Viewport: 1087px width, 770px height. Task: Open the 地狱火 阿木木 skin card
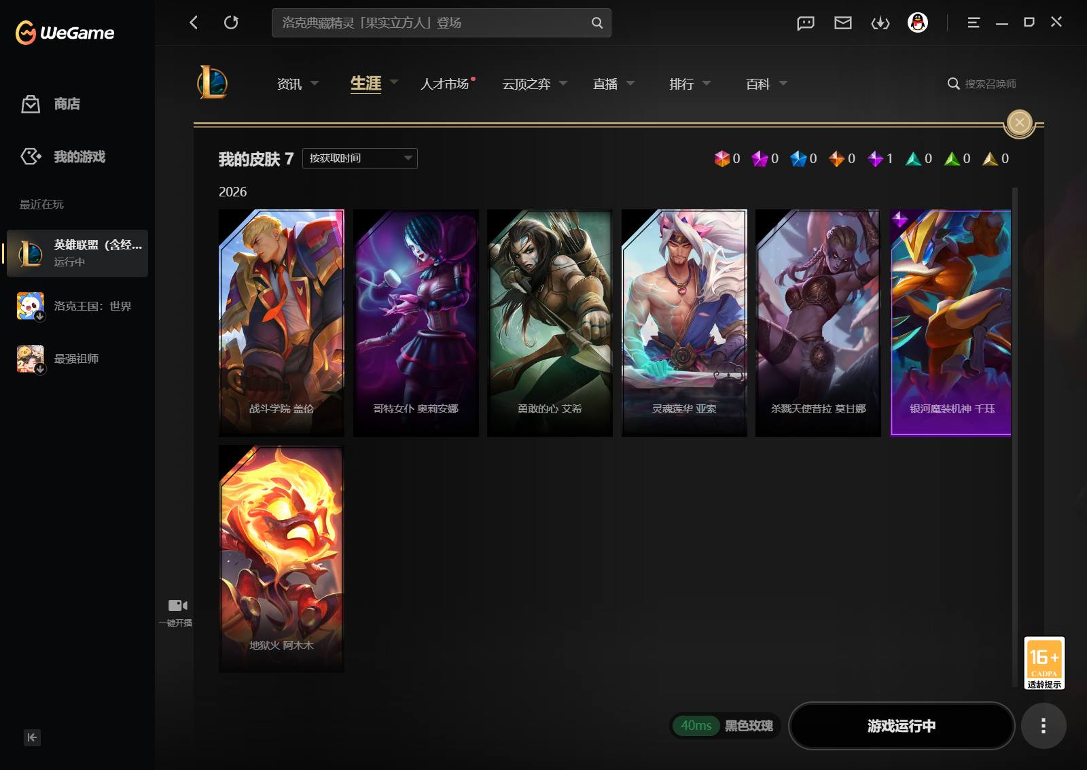click(x=281, y=559)
